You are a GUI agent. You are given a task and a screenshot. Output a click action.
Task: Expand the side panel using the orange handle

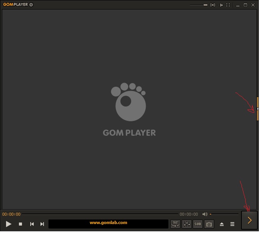pos(258,109)
